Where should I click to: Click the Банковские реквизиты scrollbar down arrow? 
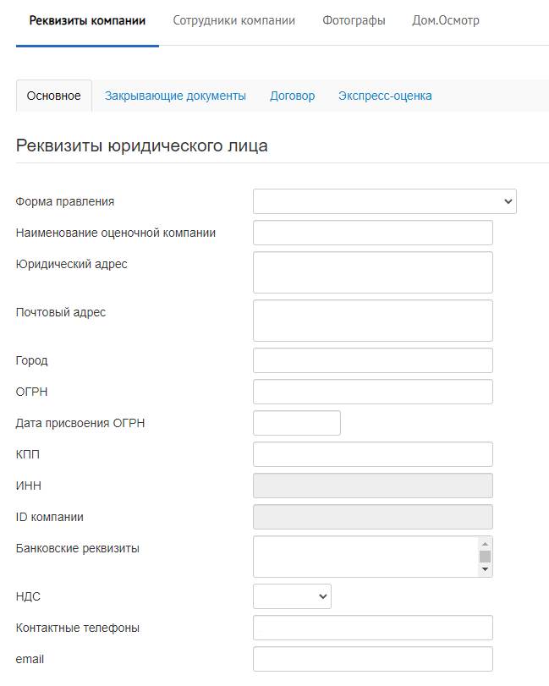tap(485, 569)
